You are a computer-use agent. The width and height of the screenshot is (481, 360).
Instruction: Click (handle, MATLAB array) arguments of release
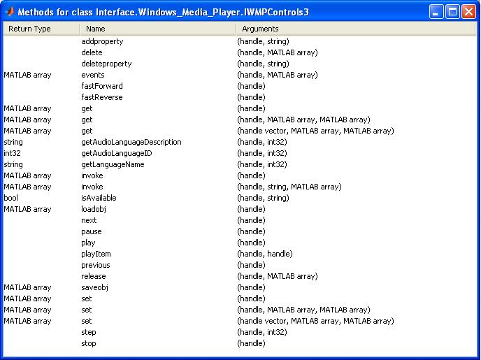tap(278, 276)
